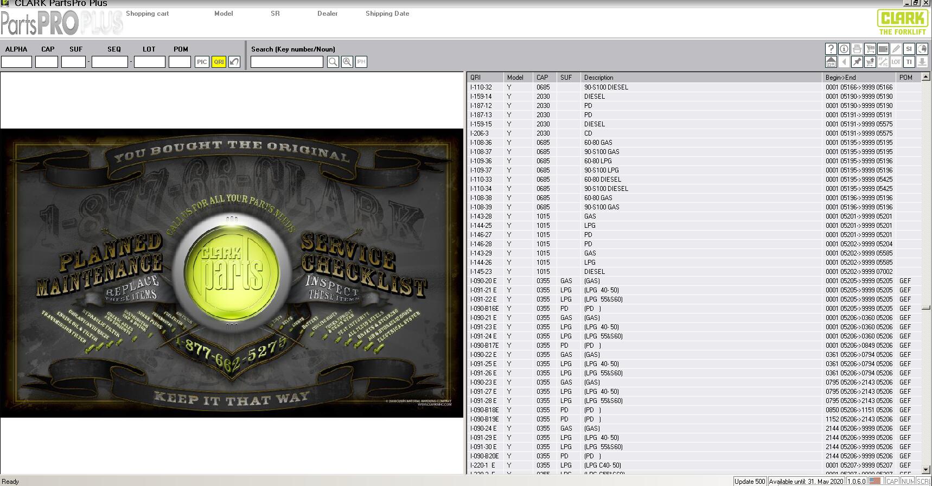This screenshot has width=932, height=486.
Task: Open the help question mark icon
Action: [831, 49]
